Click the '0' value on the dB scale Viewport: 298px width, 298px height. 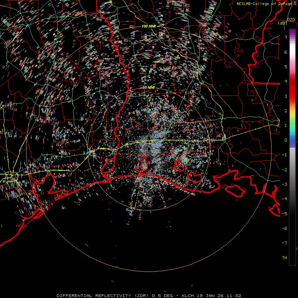(286, 140)
